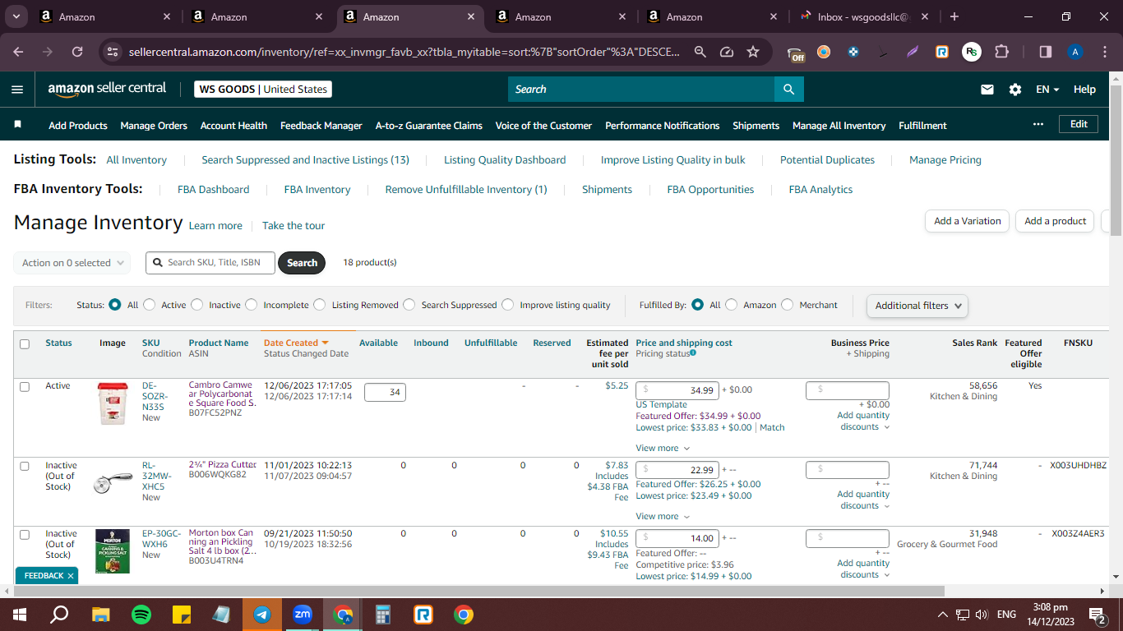Open Windows taskbar search
This screenshot has height=631, width=1123.
pos(60,615)
